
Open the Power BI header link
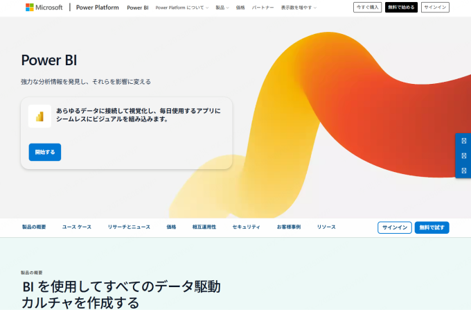138,8
